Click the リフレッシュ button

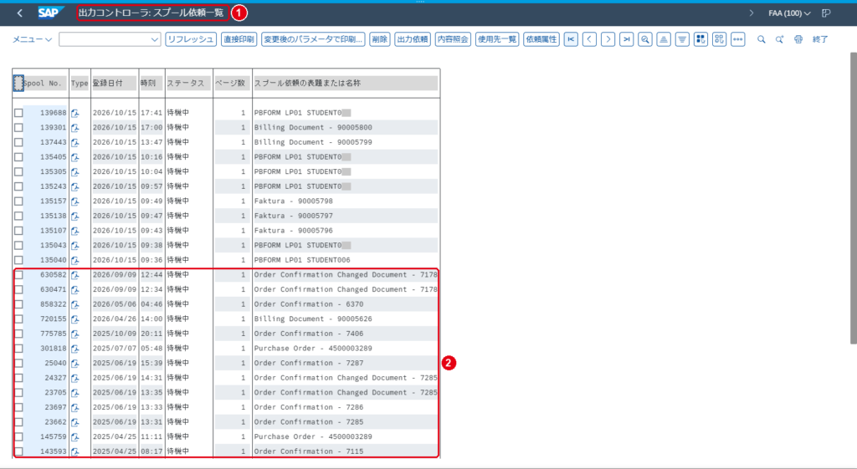point(191,39)
